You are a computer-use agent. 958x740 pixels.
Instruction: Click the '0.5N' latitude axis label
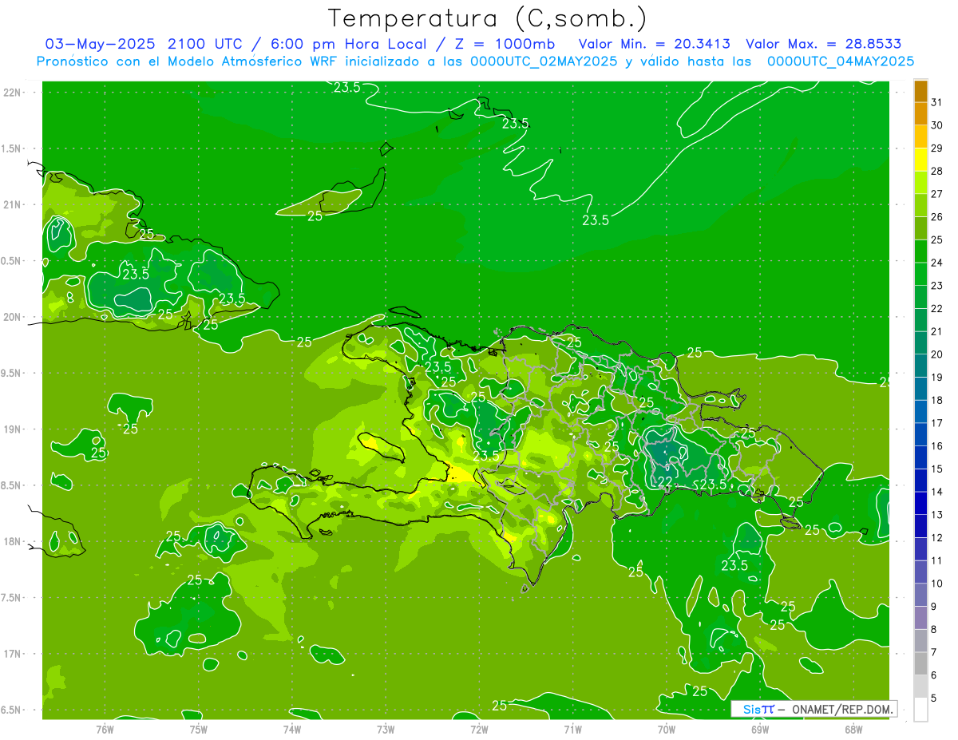point(11,261)
